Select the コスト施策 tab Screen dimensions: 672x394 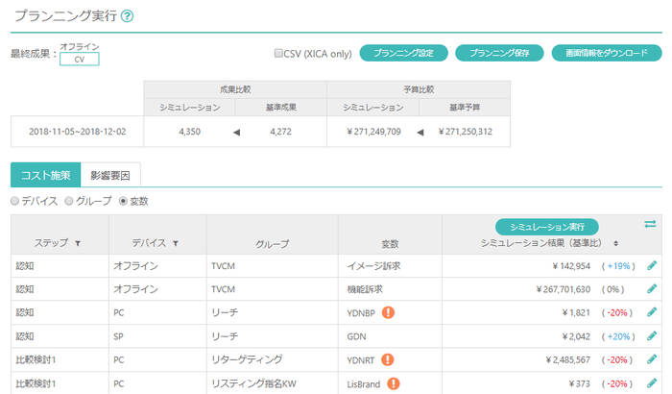click(45, 175)
